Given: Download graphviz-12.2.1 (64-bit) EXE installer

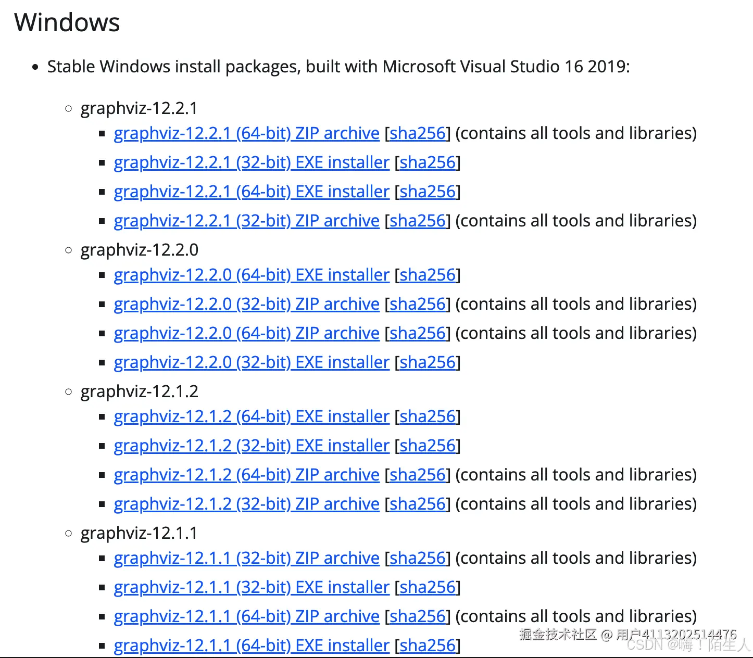Looking at the screenshot, I should coord(252,192).
